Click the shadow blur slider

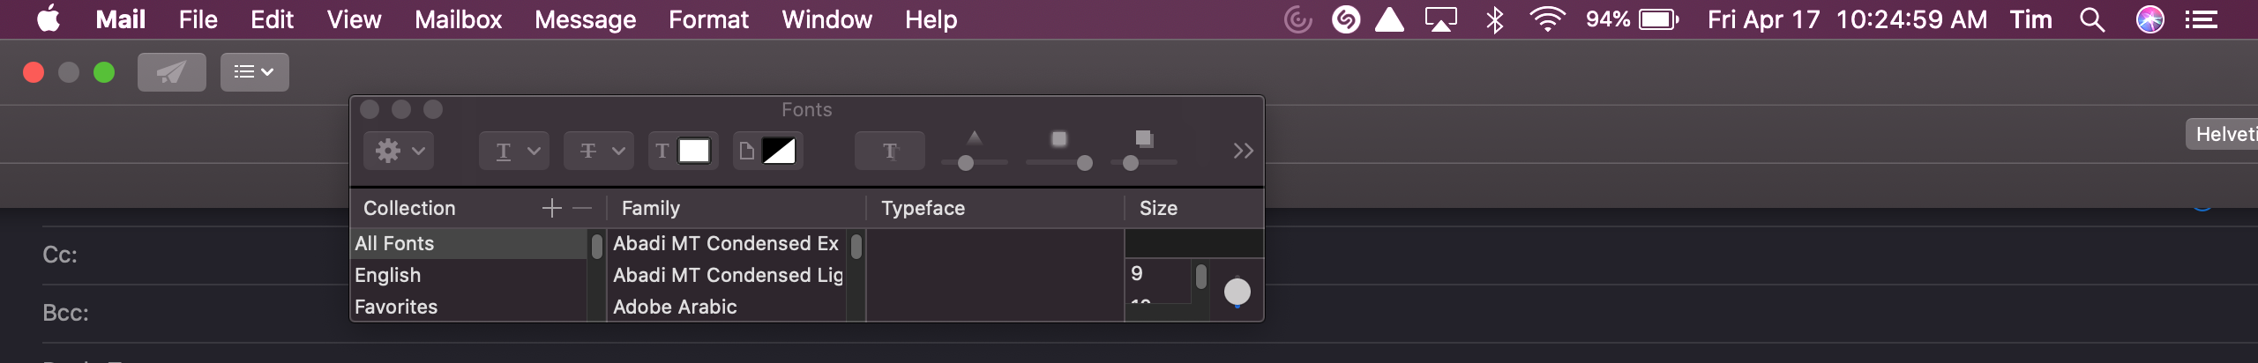pyautogui.click(x=1058, y=163)
